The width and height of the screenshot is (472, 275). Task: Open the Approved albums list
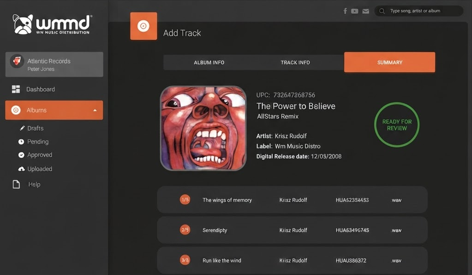(40, 155)
